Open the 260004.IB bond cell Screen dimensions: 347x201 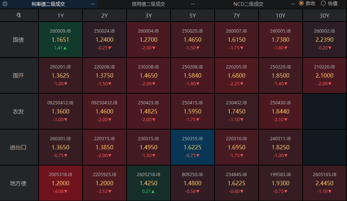point(149,40)
